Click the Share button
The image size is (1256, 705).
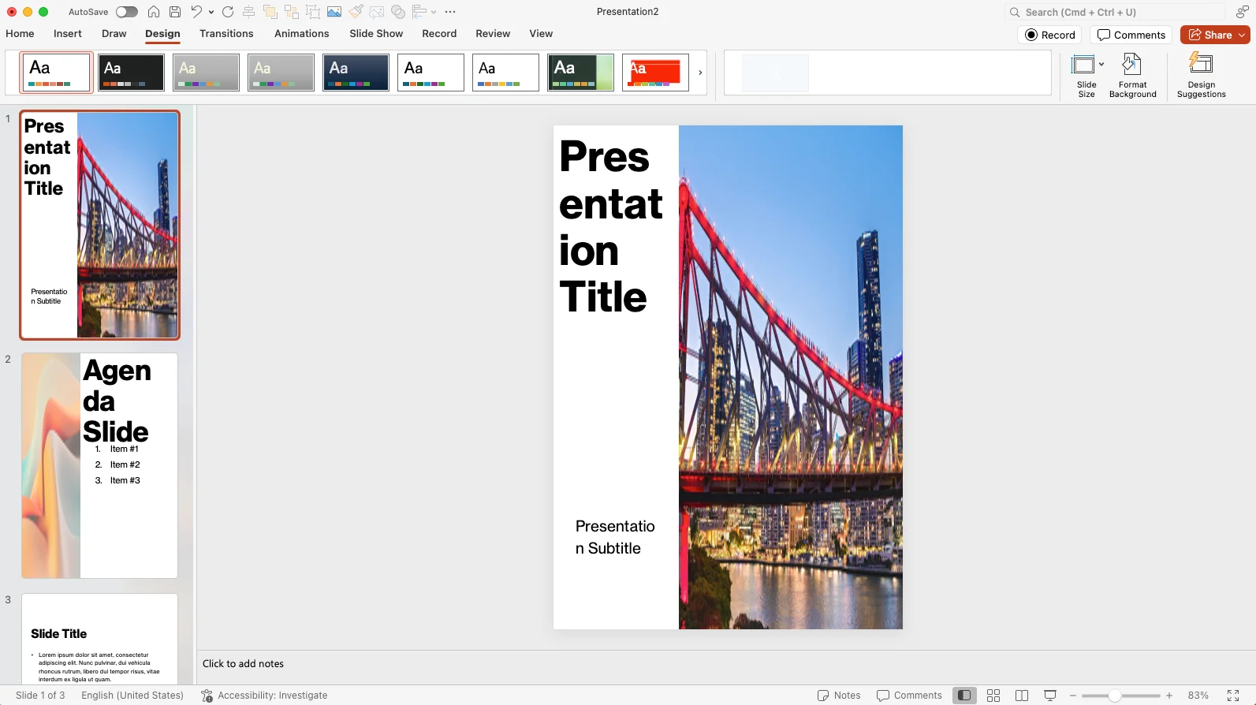(1214, 35)
